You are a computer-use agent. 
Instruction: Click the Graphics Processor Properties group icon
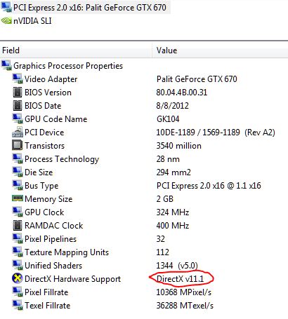6,66
